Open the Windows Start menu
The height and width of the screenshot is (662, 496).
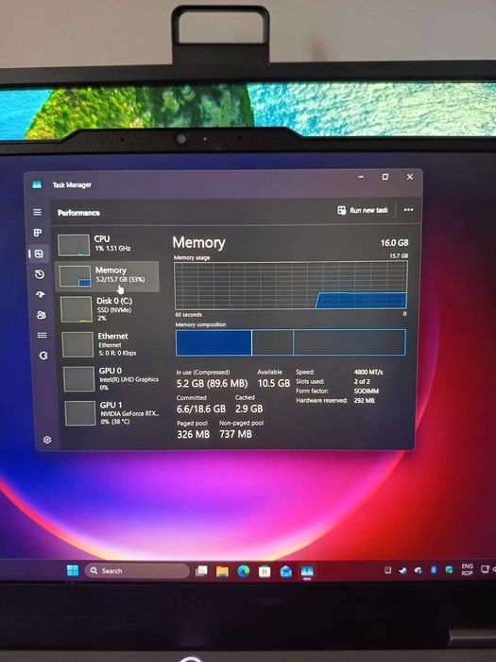(73, 570)
